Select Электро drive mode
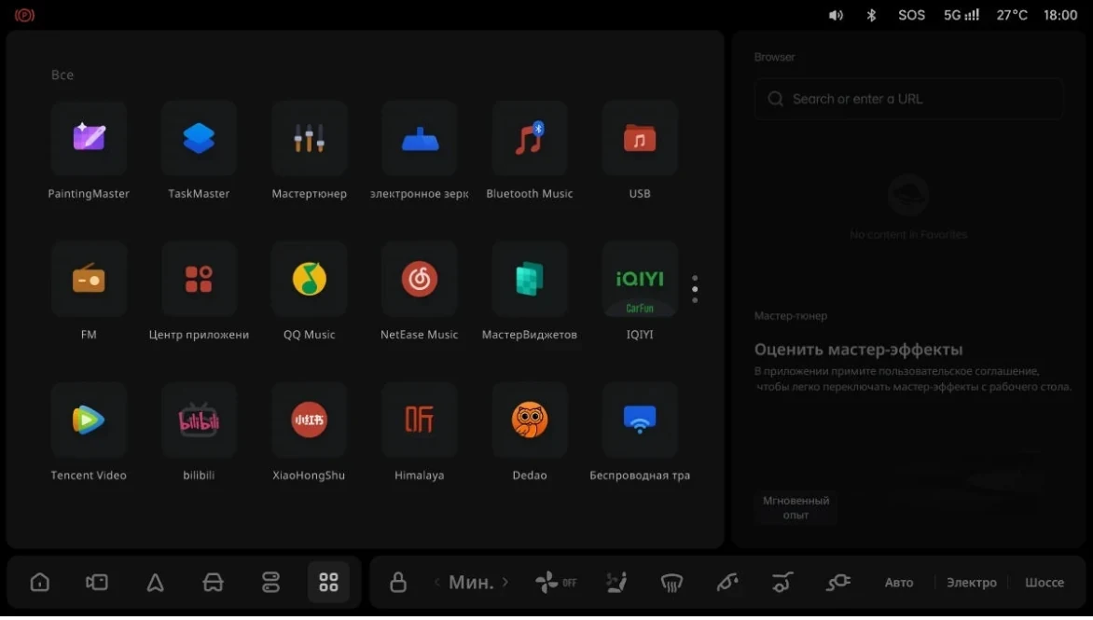1093x620 pixels. [x=971, y=583]
